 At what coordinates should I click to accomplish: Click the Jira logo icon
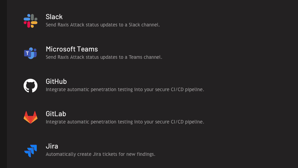pos(31,150)
